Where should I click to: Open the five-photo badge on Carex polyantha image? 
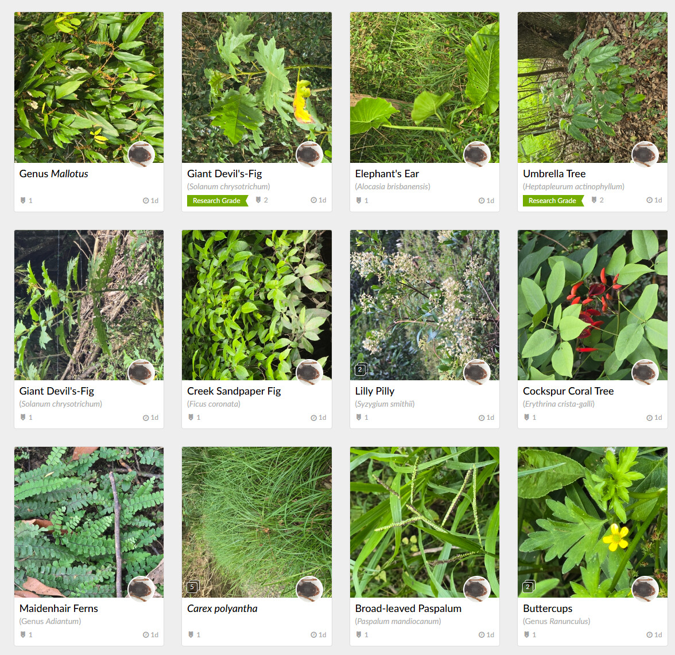pyautogui.click(x=193, y=586)
